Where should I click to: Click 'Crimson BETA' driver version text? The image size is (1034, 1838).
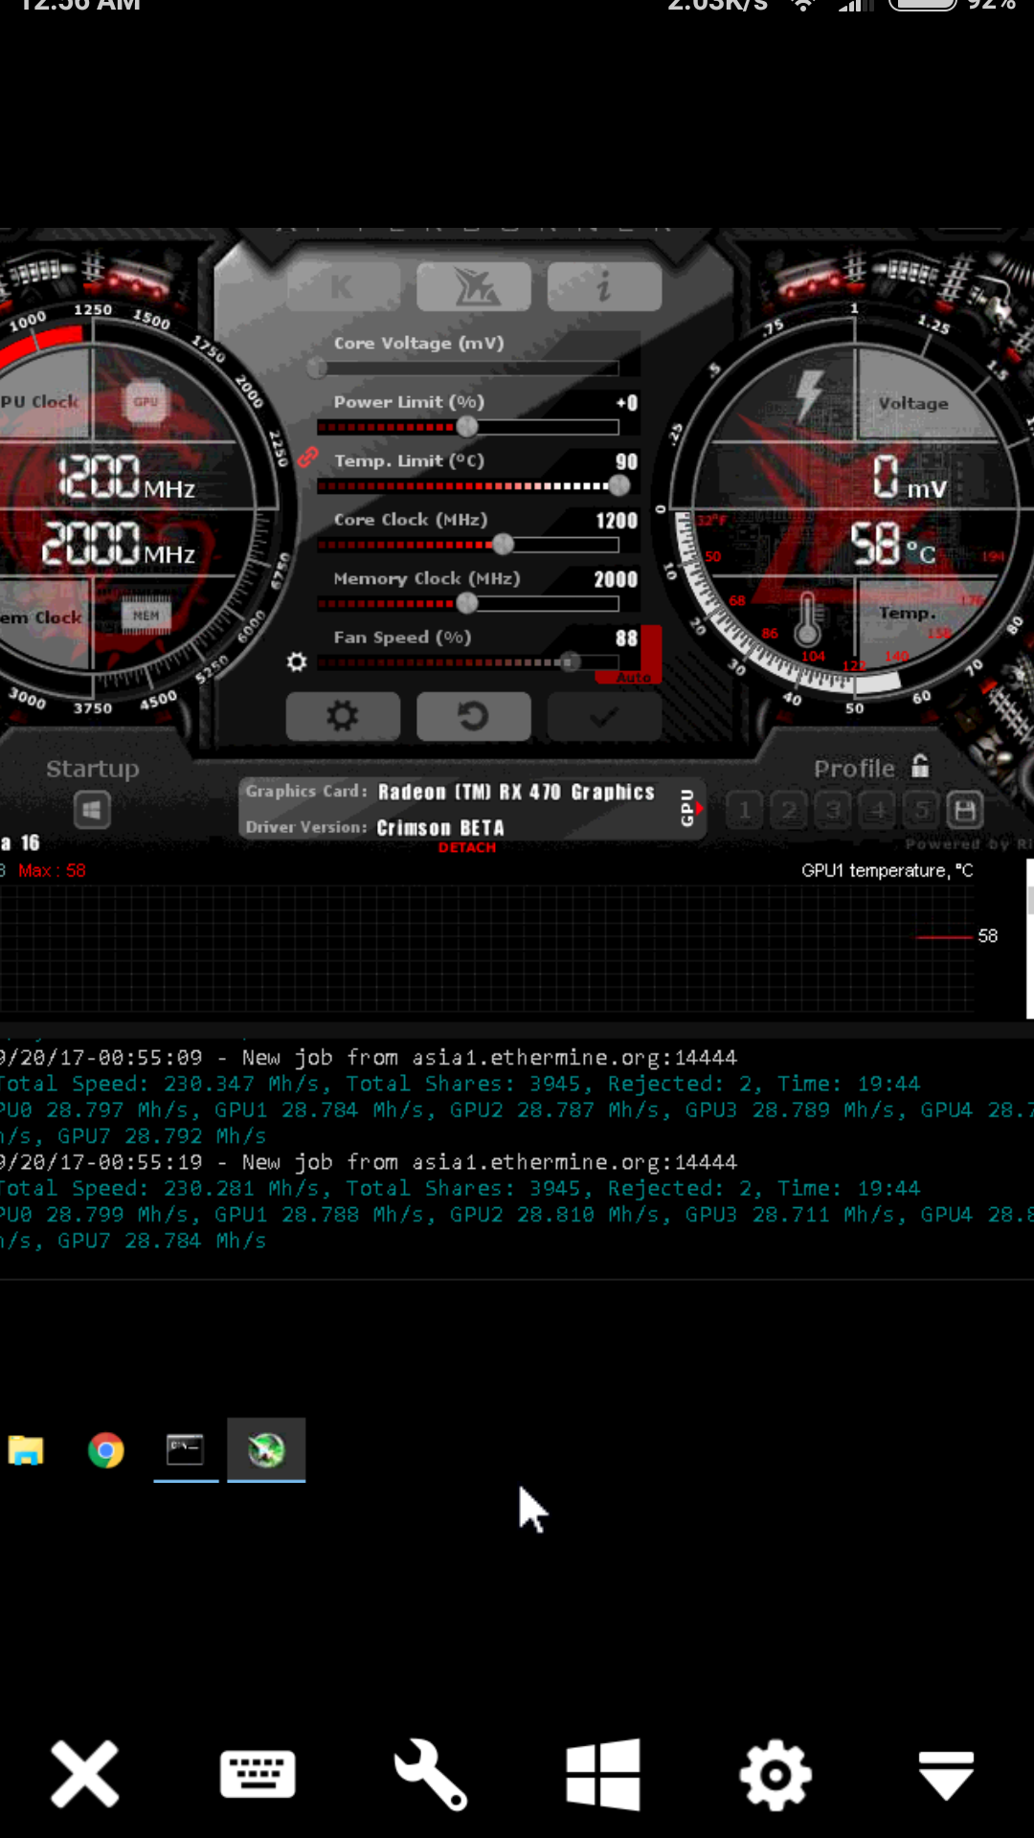[x=440, y=827]
